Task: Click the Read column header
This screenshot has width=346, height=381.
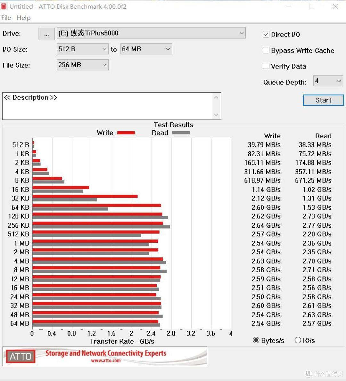Action: tap(323, 136)
